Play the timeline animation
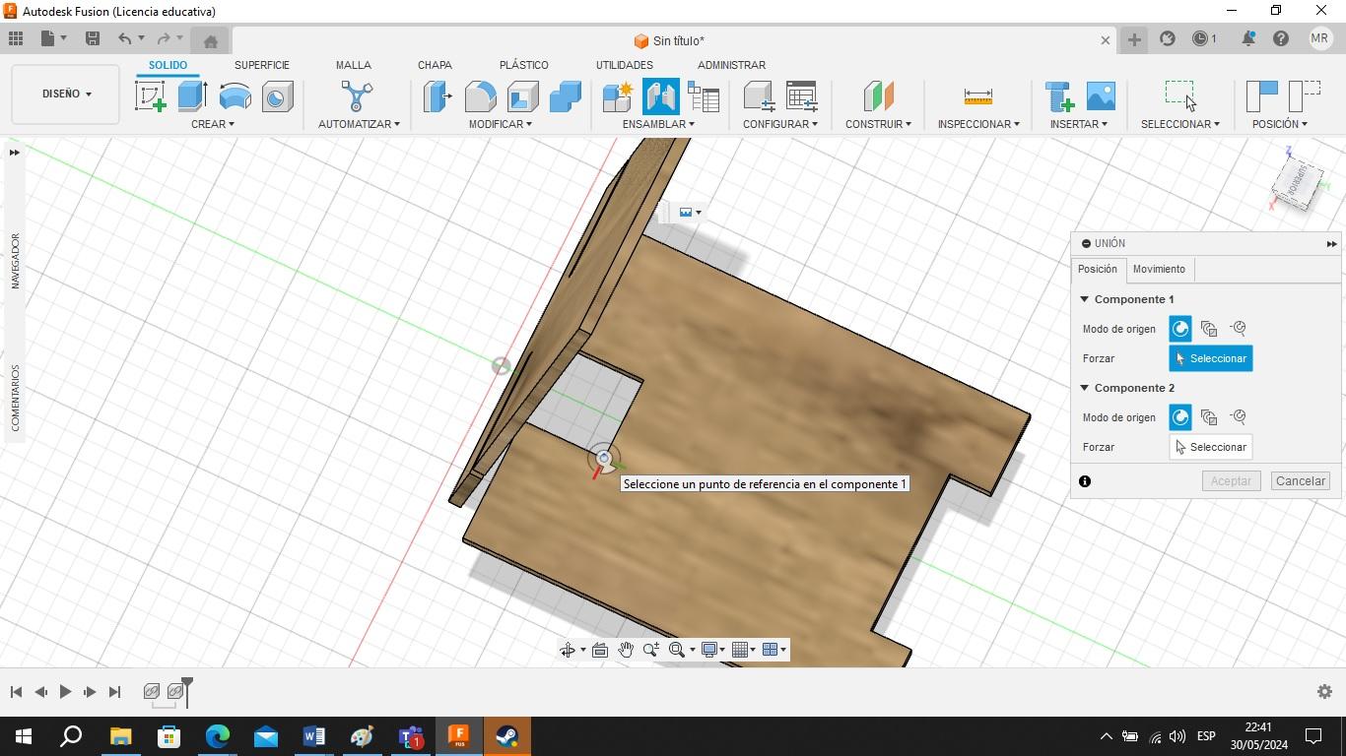1346x756 pixels. tap(65, 692)
